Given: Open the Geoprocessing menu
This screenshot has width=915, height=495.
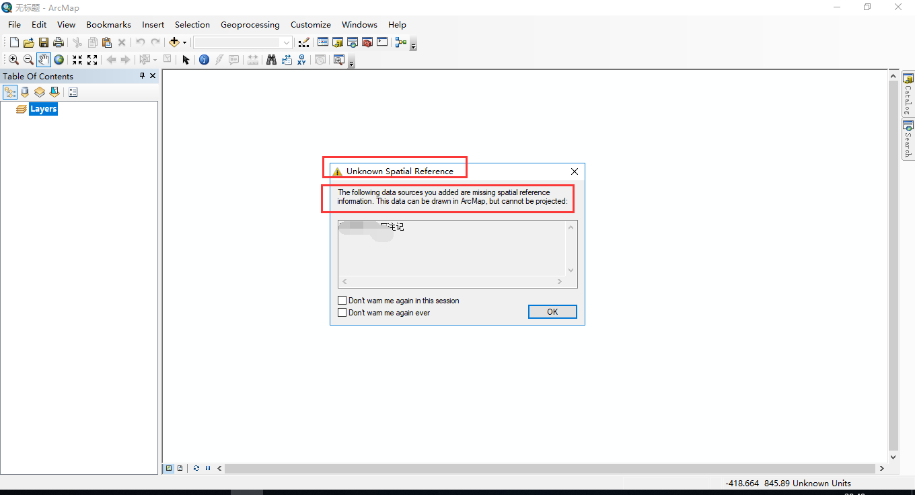Looking at the screenshot, I should coord(250,24).
